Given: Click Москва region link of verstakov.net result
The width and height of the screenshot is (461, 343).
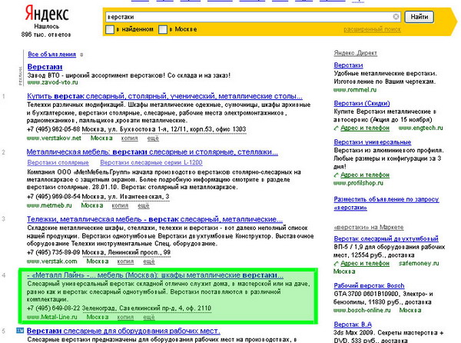Looking at the screenshot, I should 101,138.
